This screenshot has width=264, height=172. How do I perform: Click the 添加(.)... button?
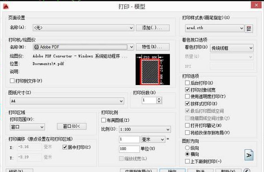152,28
